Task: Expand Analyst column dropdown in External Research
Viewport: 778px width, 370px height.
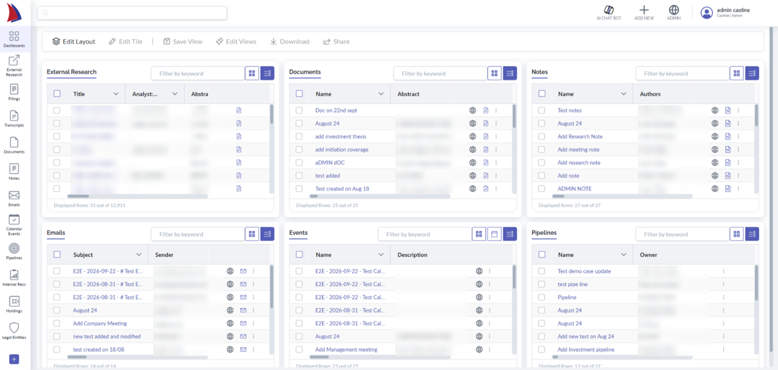Action: pyautogui.click(x=174, y=94)
